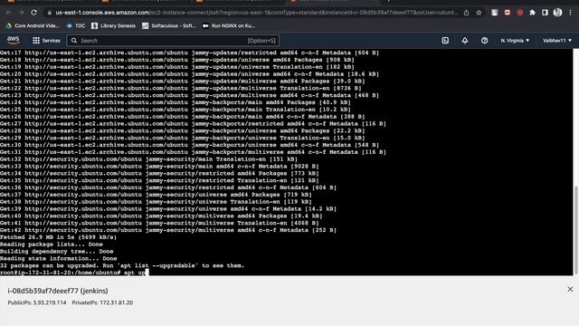Open the browser three-dot menu
The width and height of the screenshot is (579, 326).
[570, 13]
